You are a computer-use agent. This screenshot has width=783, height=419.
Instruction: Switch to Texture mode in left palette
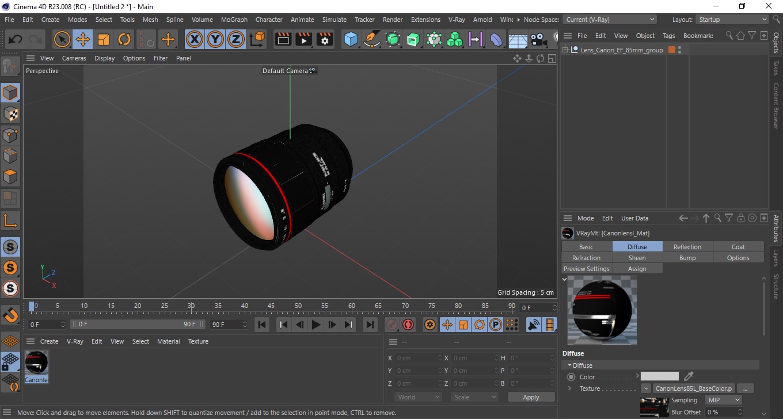tap(10, 114)
